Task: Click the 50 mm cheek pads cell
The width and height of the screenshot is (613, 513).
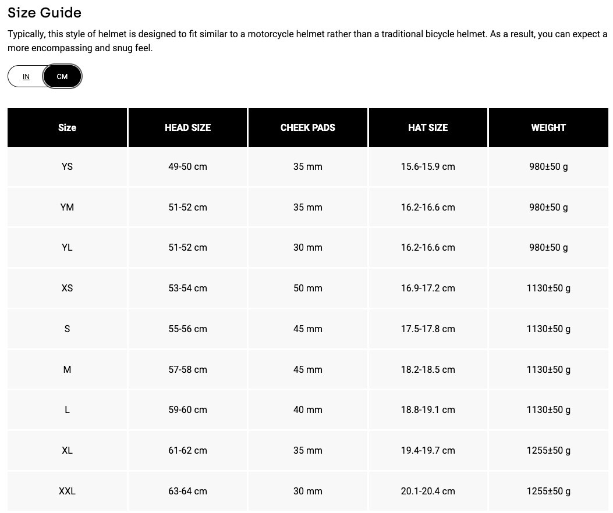Action: 307,288
